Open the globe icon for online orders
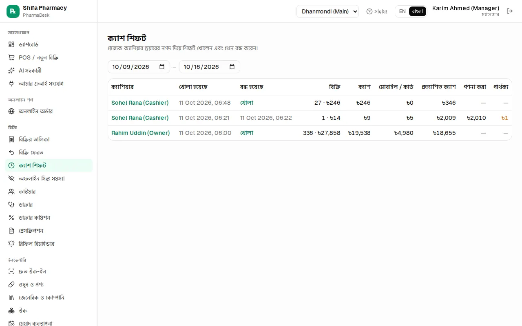 click(11, 111)
